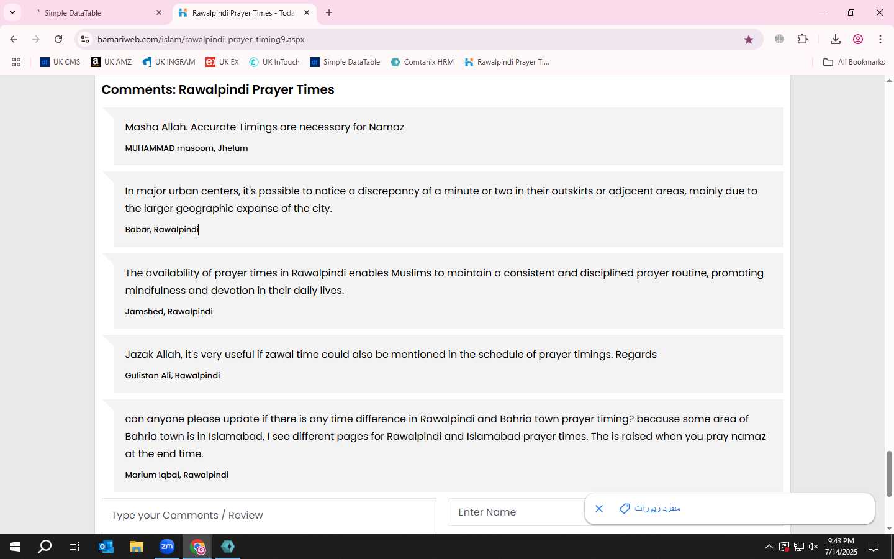
Task: Click the page scrollbar thumb
Action: pyautogui.click(x=889, y=474)
